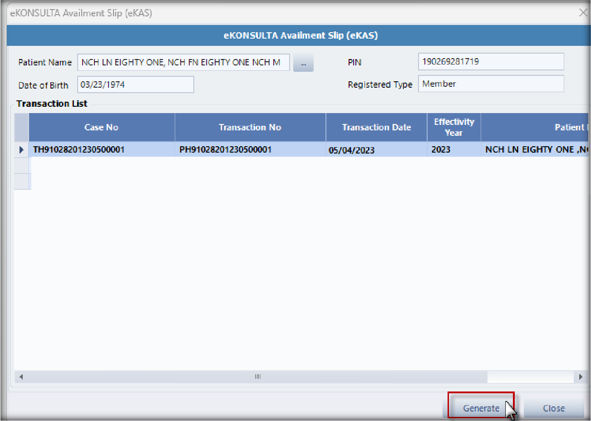Click the PIN input field
The height and width of the screenshot is (421, 591).
(490, 62)
